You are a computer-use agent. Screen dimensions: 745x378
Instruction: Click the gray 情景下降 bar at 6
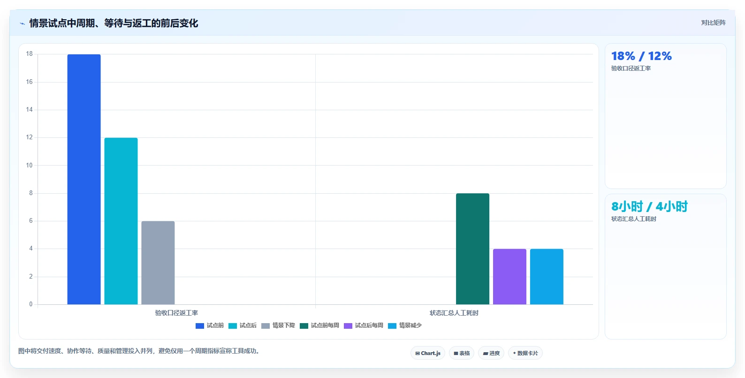(x=158, y=263)
